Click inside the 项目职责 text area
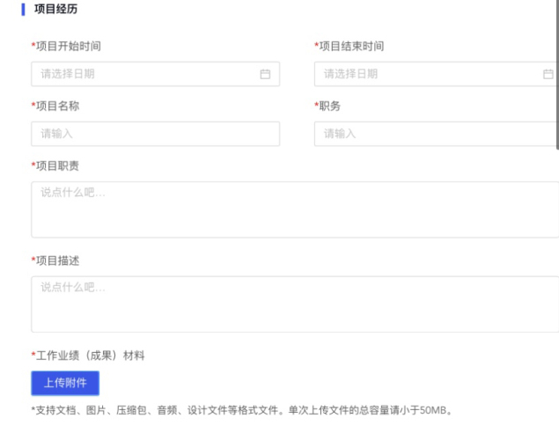Viewport: 559px width, 440px height. (295, 209)
